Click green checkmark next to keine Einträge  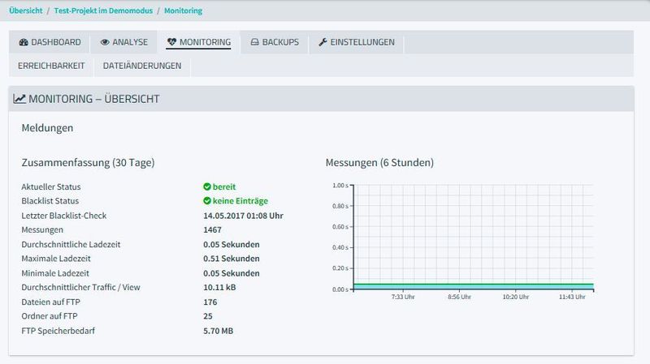pyautogui.click(x=207, y=200)
